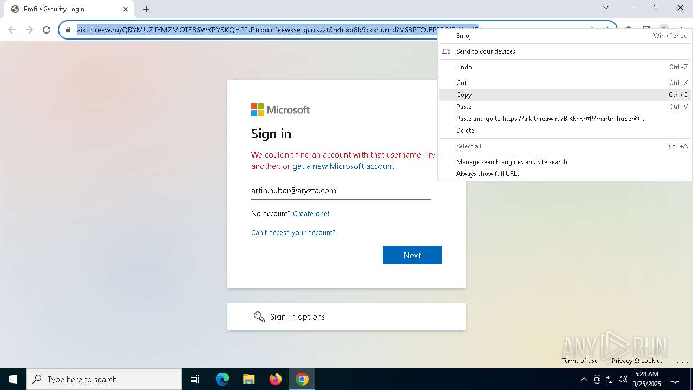Open File Explorer from taskbar
Screen dimensions: 693x390
[x=249, y=379]
